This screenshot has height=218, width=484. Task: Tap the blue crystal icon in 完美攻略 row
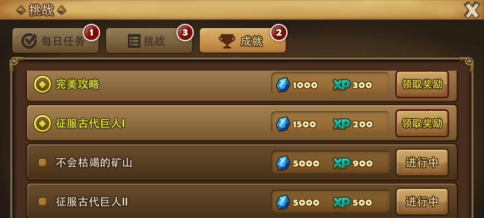(283, 84)
